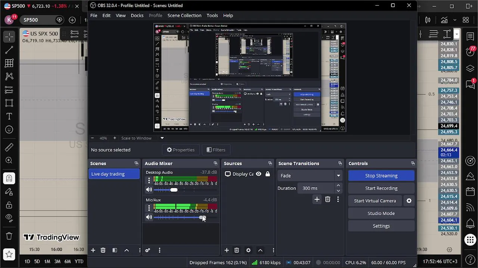This screenshot has width=478, height=268.
Task: Click the zoom in tool in TradingView
Action: [x=9, y=160]
